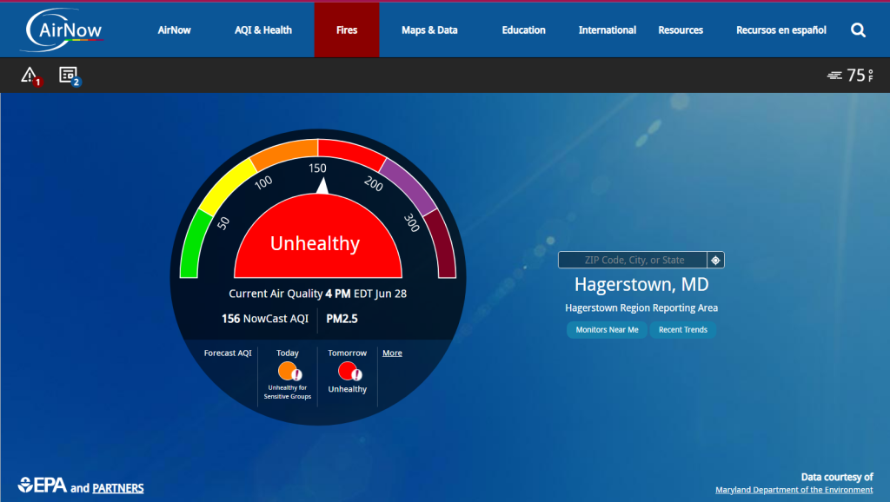The width and height of the screenshot is (890, 502).
Task: Click the Recent Trends button
Action: click(x=682, y=330)
